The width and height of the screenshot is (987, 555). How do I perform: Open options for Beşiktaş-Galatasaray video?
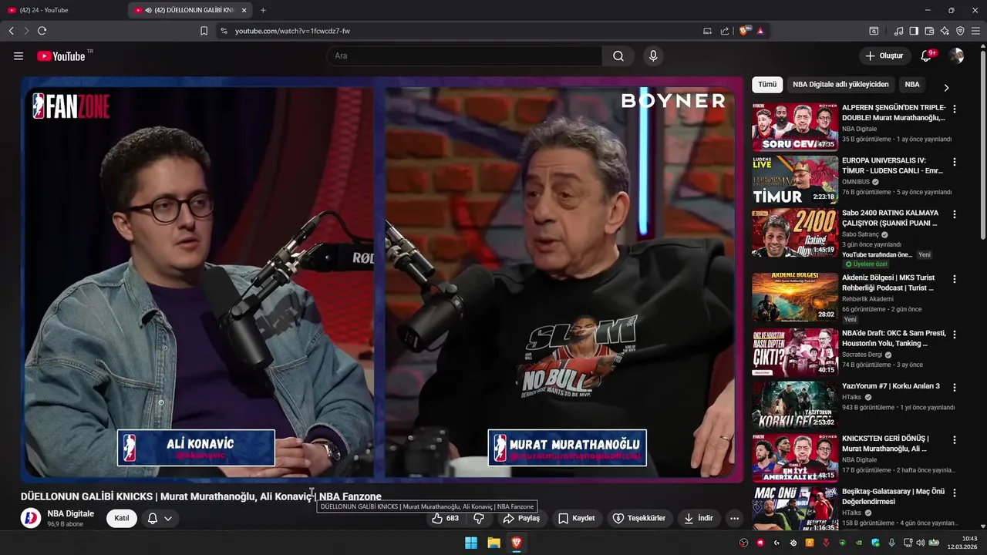pos(955,493)
